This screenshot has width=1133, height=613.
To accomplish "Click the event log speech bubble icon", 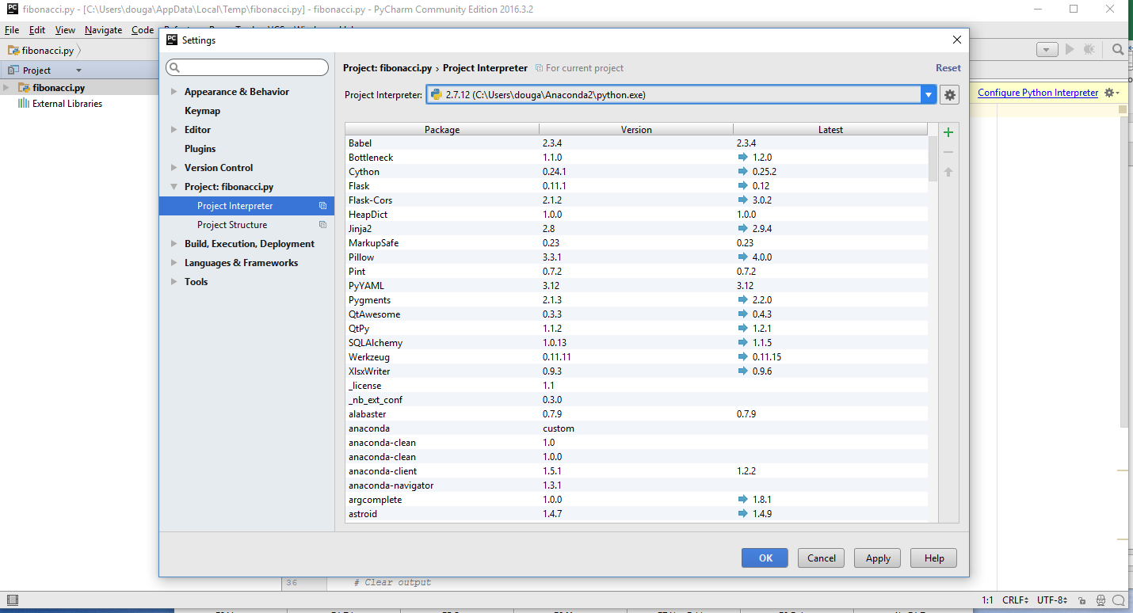I will pyautogui.click(x=1118, y=600).
